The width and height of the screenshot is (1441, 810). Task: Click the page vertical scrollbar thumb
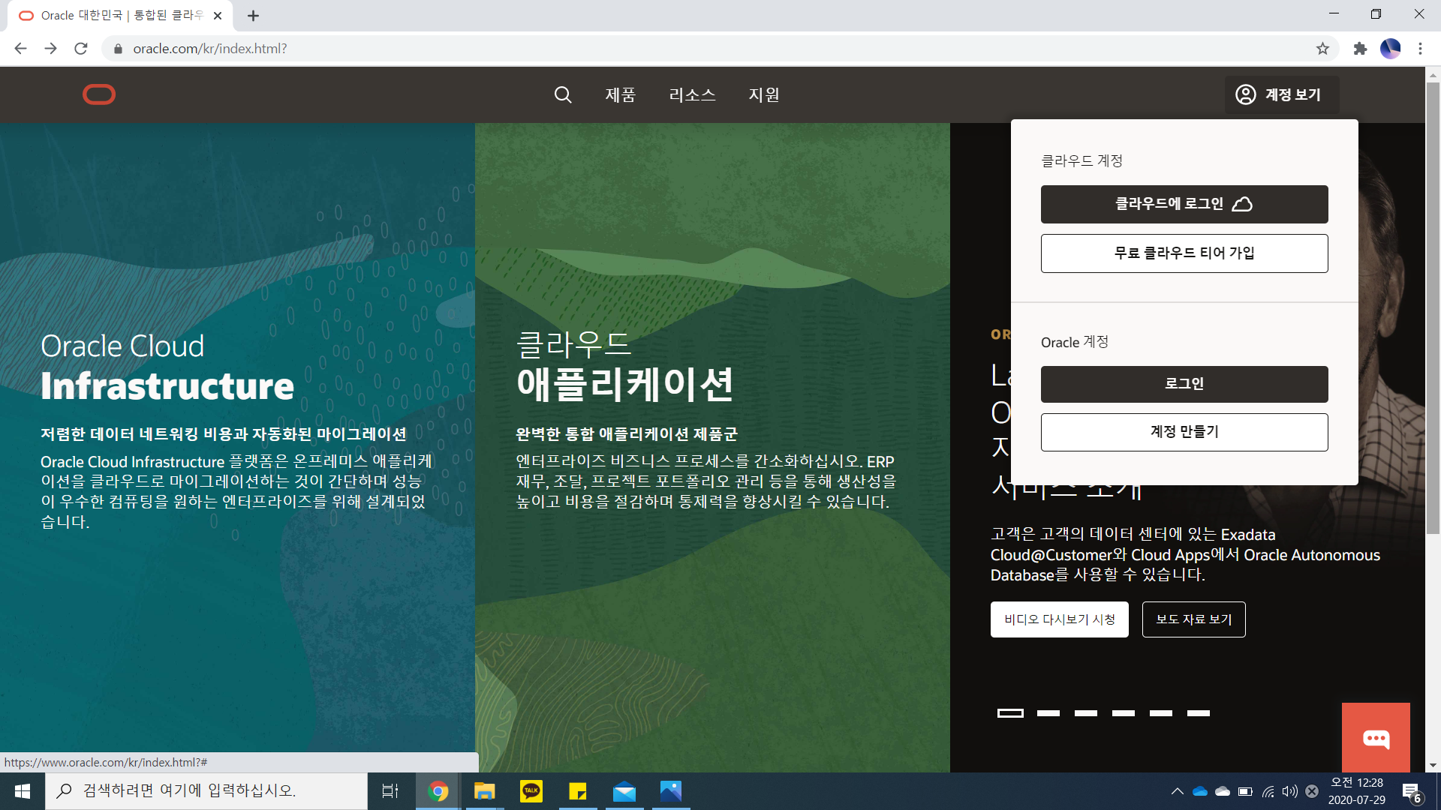pyautogui.click(x=1433, y=307)
